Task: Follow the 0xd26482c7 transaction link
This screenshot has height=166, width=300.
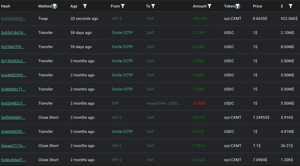Action: [14, 103]
